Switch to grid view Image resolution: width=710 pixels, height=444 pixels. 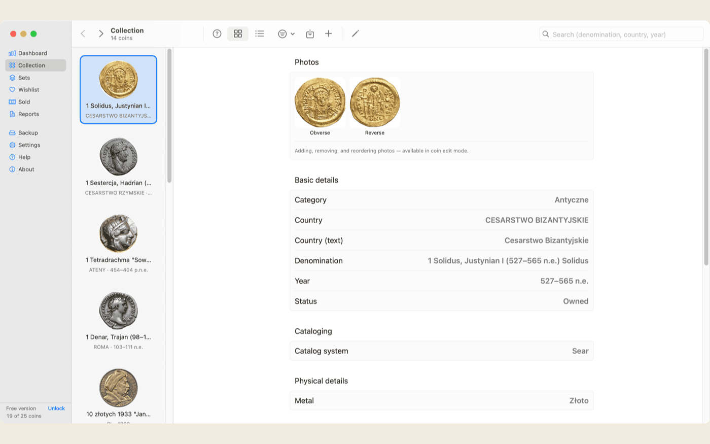click(x=238, y=33)
